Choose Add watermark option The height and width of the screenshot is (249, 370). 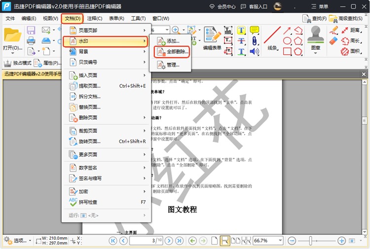[x=170, y=41]
